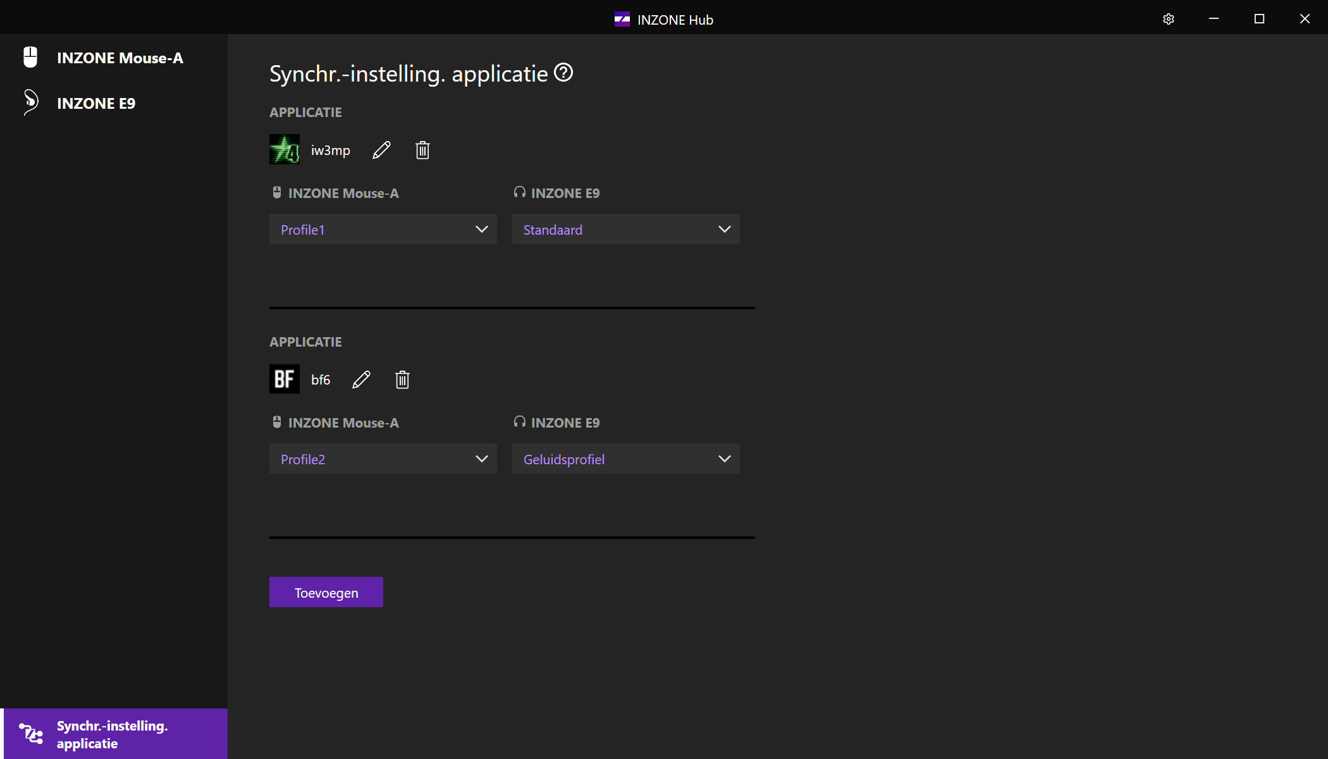This screenshot has width=1328, height=759.
Task: Click the BF game thumbnail icon
Action: [285, 379]
